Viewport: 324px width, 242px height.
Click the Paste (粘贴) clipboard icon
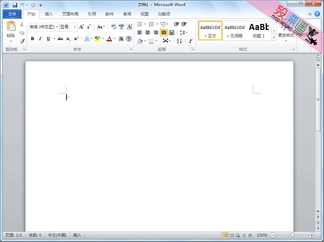click(11, 26)
